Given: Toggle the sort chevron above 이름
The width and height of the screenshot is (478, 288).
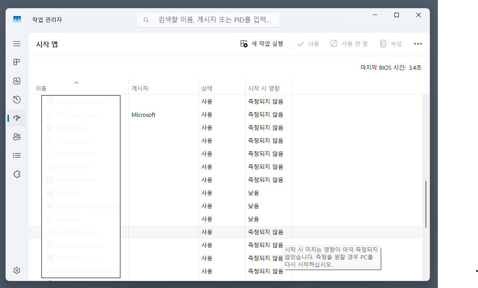Looking at the screenshot, I should [x=76, y=82].
